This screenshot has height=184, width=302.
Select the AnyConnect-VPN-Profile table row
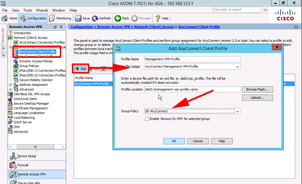pos(93,84)
